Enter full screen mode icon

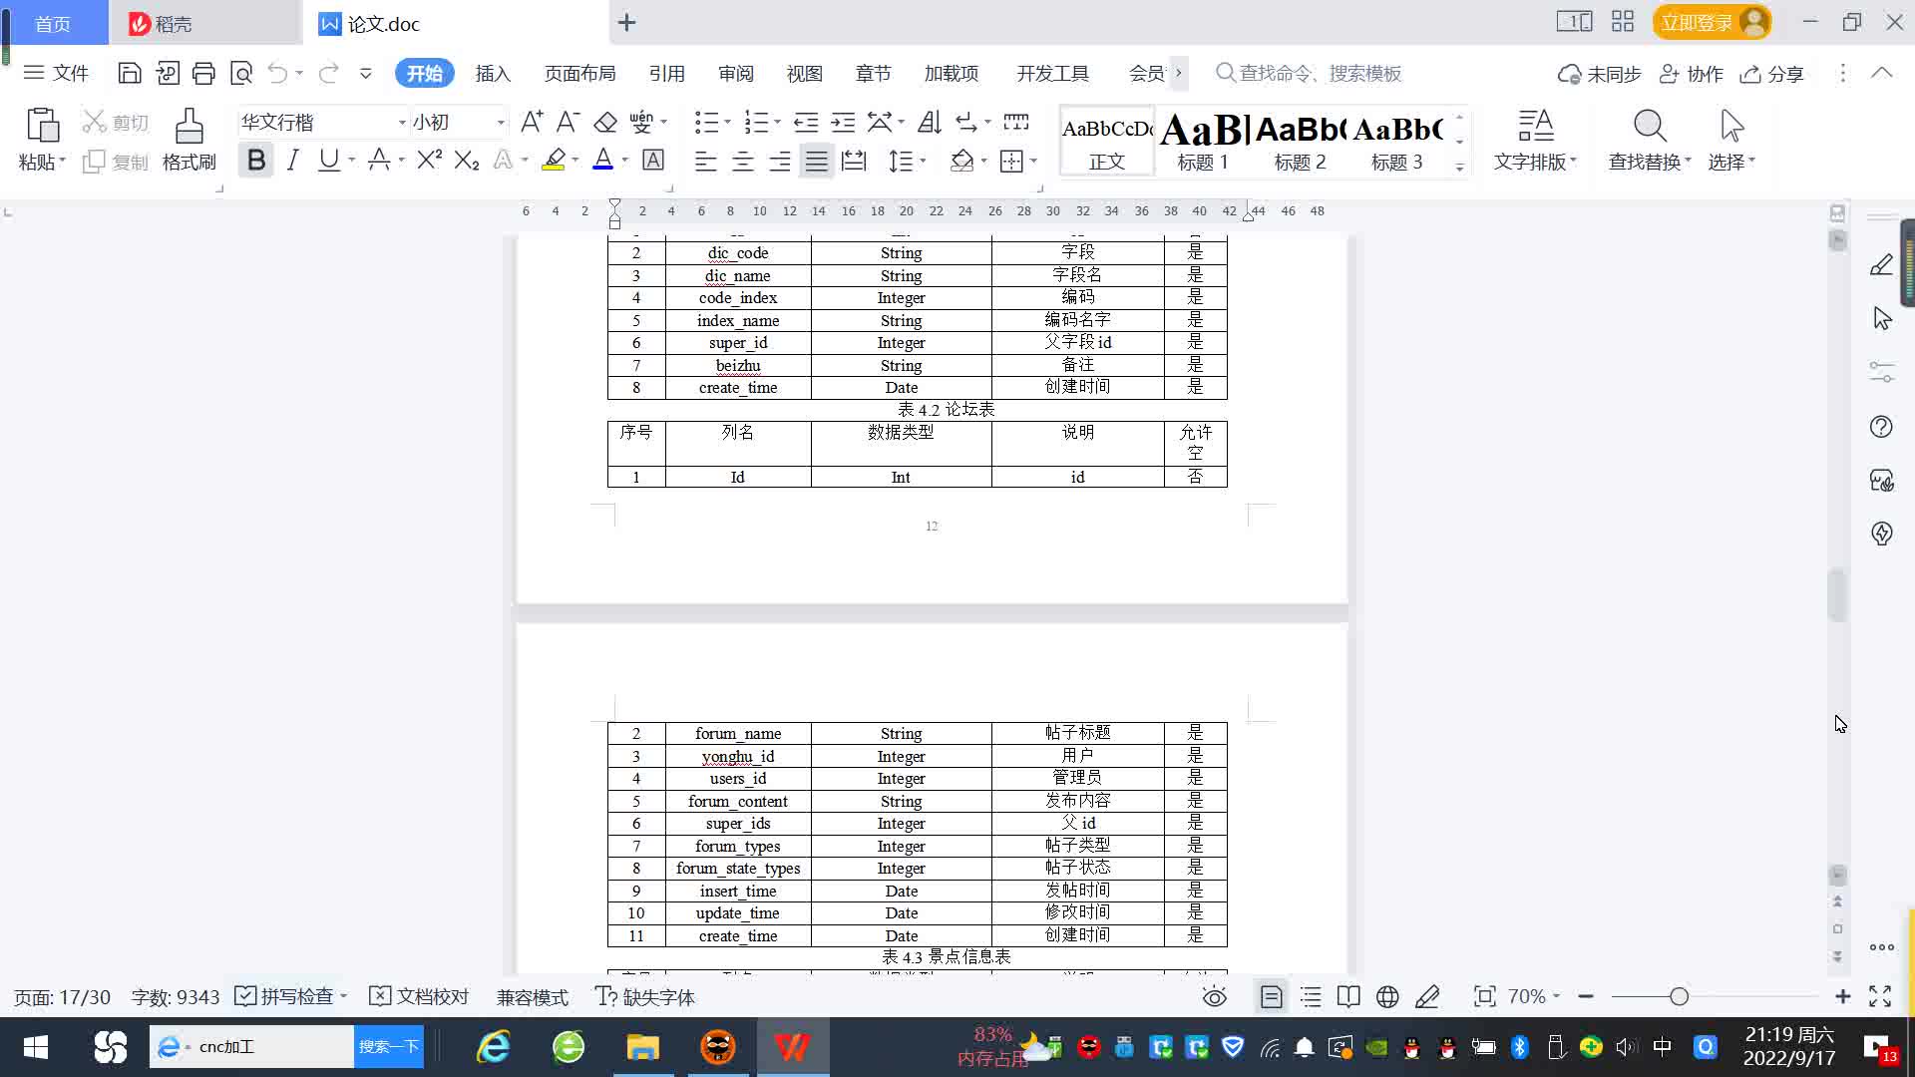click(1880, 997)
